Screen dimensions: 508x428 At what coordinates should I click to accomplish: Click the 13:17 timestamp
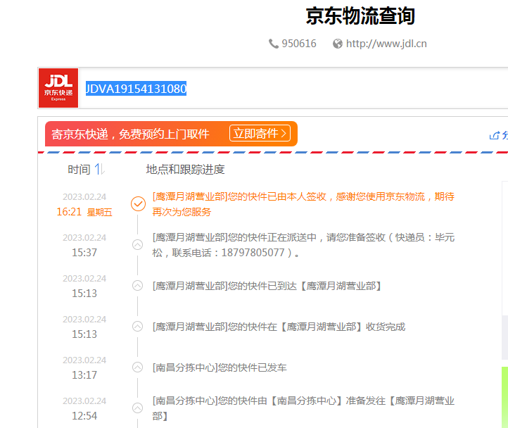tap(84, 375)
